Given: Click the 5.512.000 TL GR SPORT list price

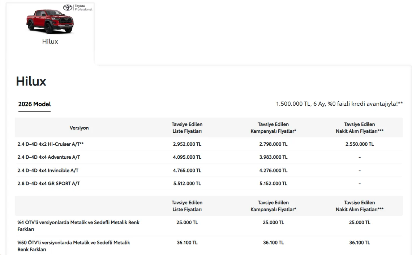Looking at the screenshot, I should click(187, 183).
